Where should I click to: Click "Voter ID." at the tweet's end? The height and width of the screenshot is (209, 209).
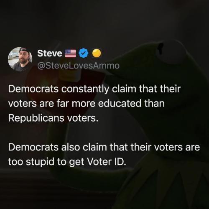click(x=107, y=162)
